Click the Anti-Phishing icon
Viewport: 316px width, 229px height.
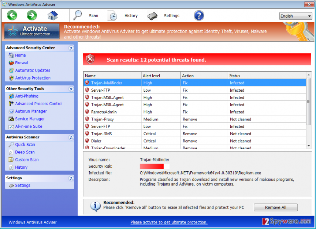click(11, 96)
